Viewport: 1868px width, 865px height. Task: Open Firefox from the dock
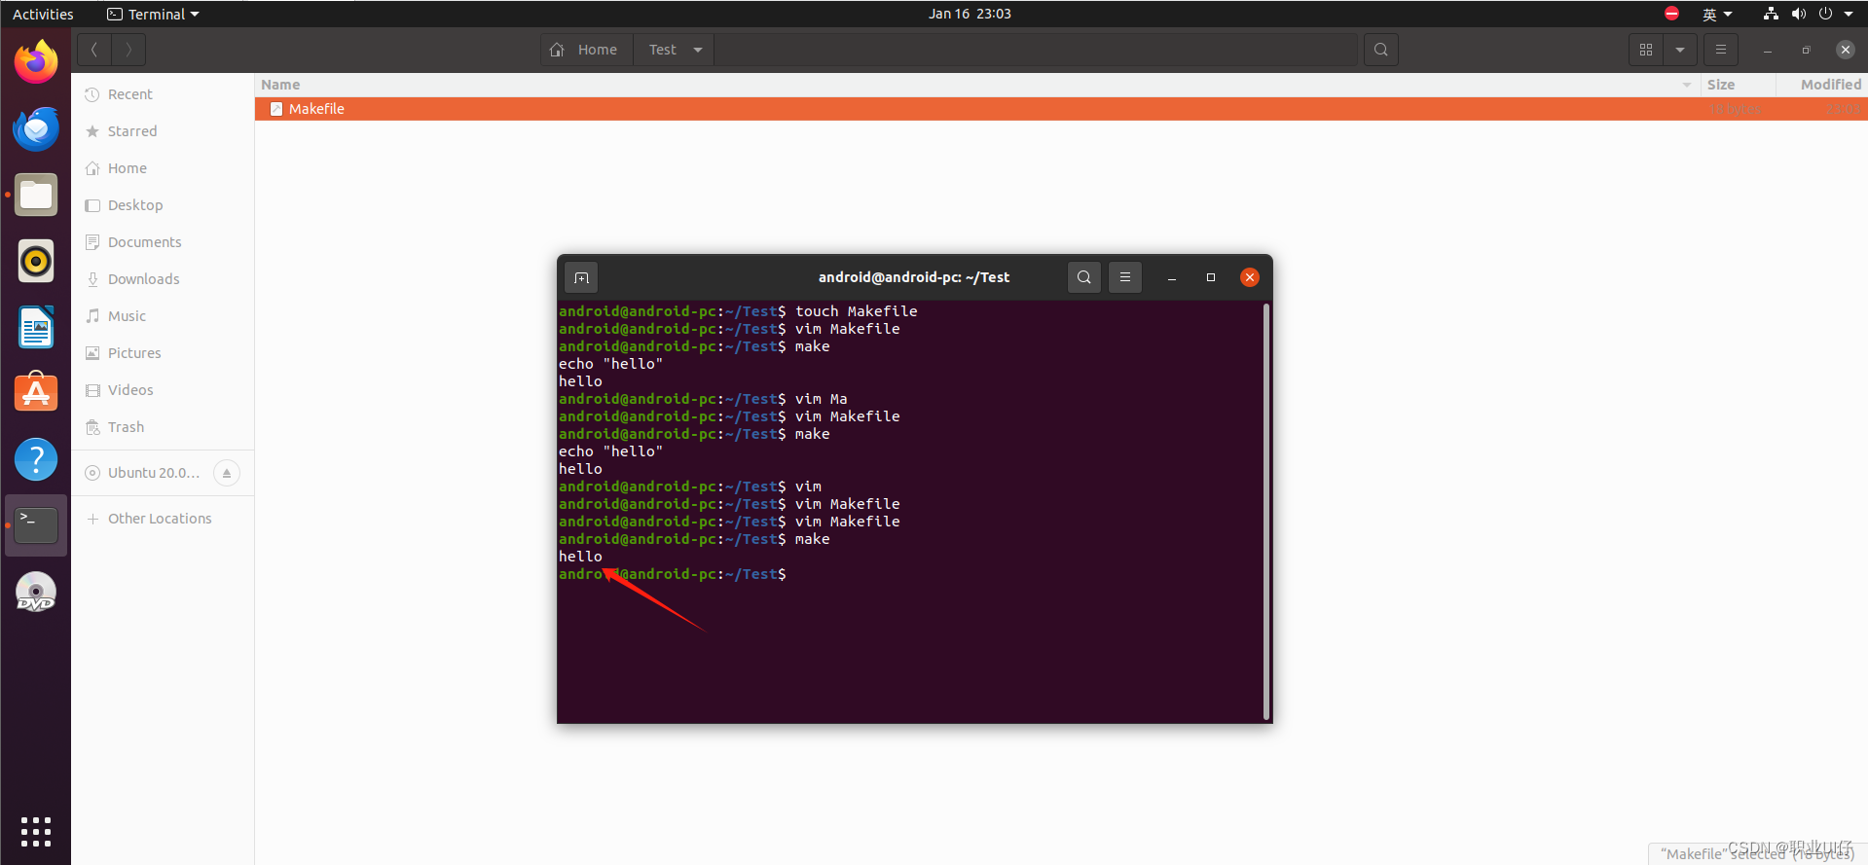click(36, 61)
